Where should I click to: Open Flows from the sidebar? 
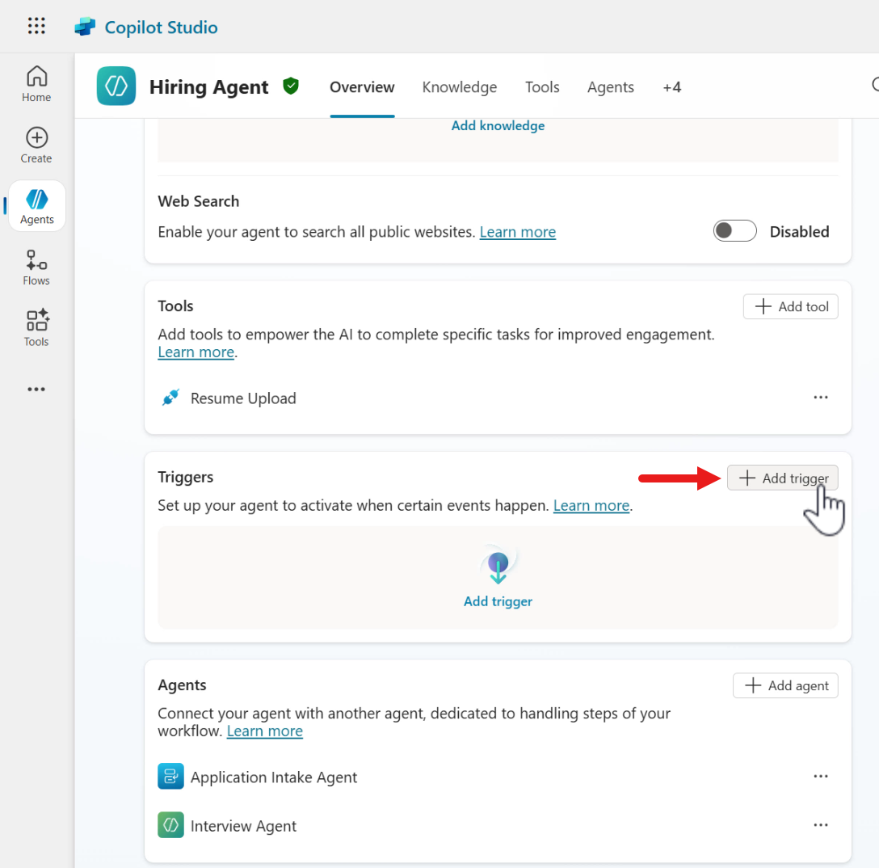(36, 268)
